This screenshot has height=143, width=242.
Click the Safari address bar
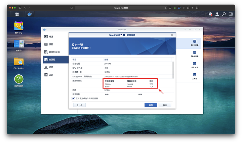121,8
